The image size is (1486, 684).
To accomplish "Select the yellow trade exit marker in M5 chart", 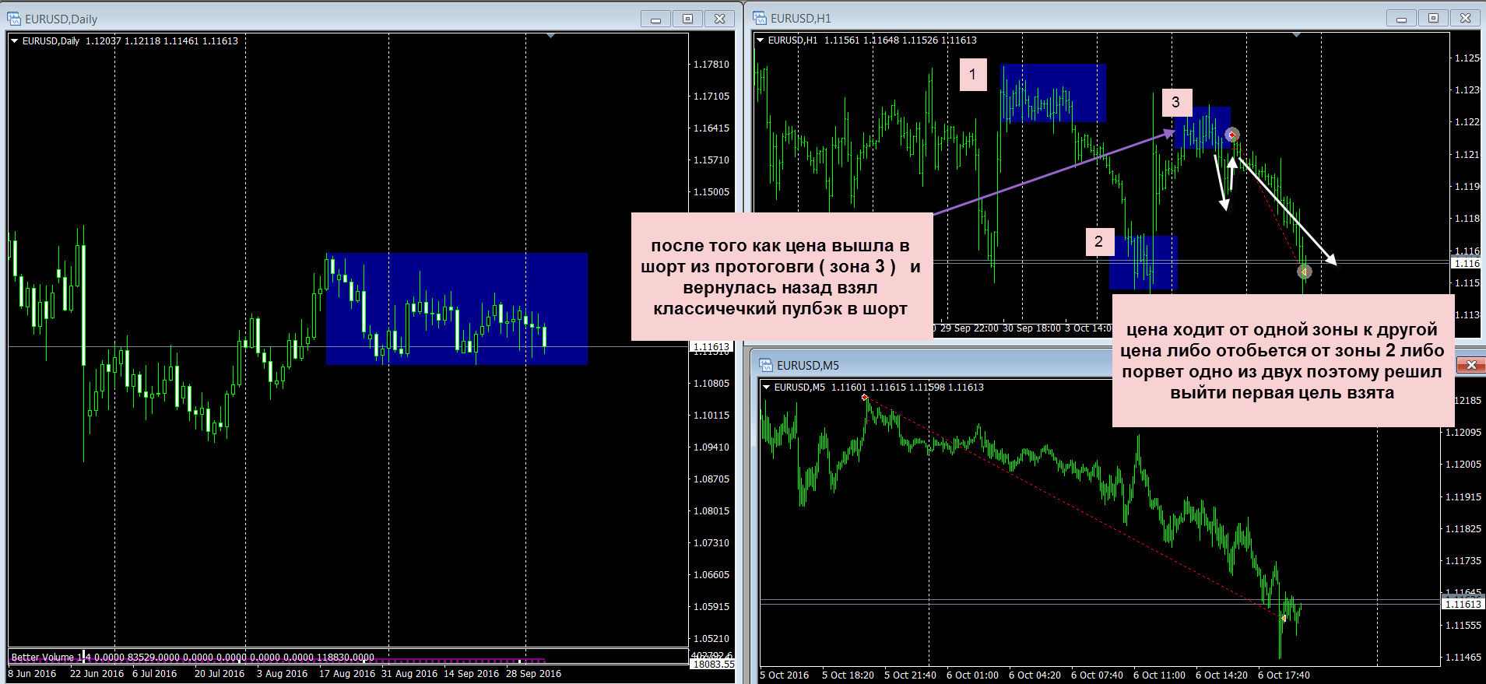I will point(1283,618).
